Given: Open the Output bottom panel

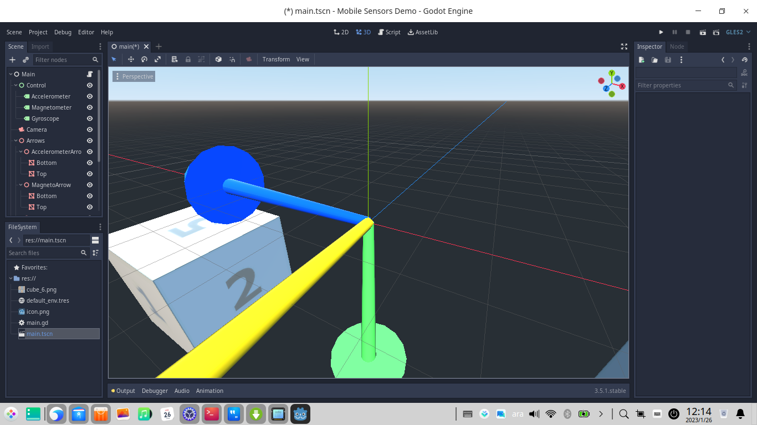Looking at the screenshot, I should 123,391.
